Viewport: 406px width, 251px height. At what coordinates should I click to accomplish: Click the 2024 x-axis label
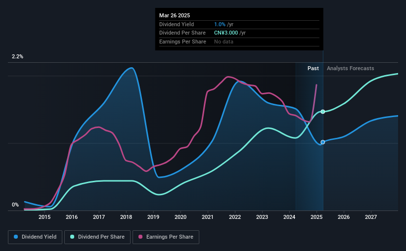(x=289, y=217)
